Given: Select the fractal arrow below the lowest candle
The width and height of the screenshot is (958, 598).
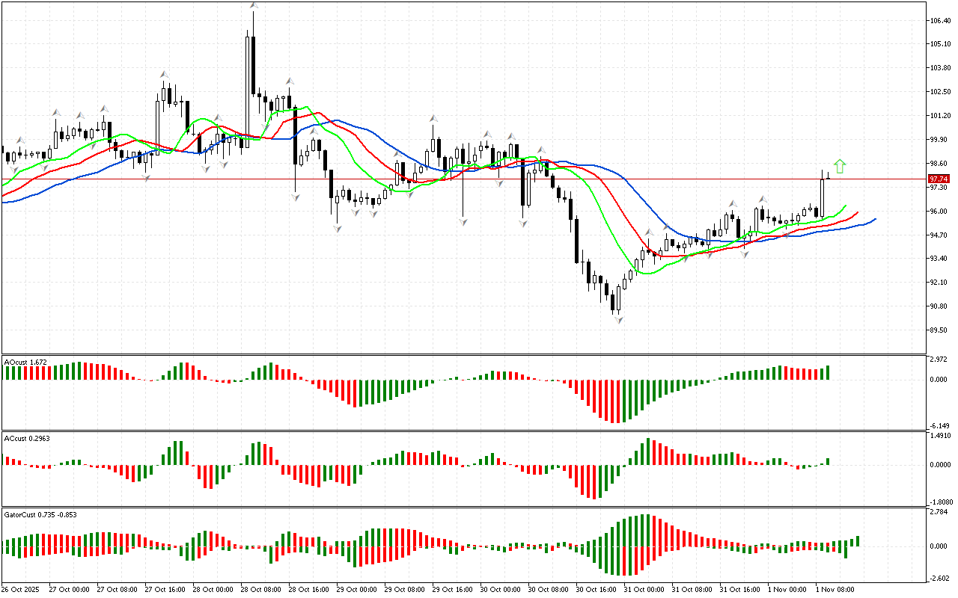Looking at the screenshot, I should pos(619,319).
